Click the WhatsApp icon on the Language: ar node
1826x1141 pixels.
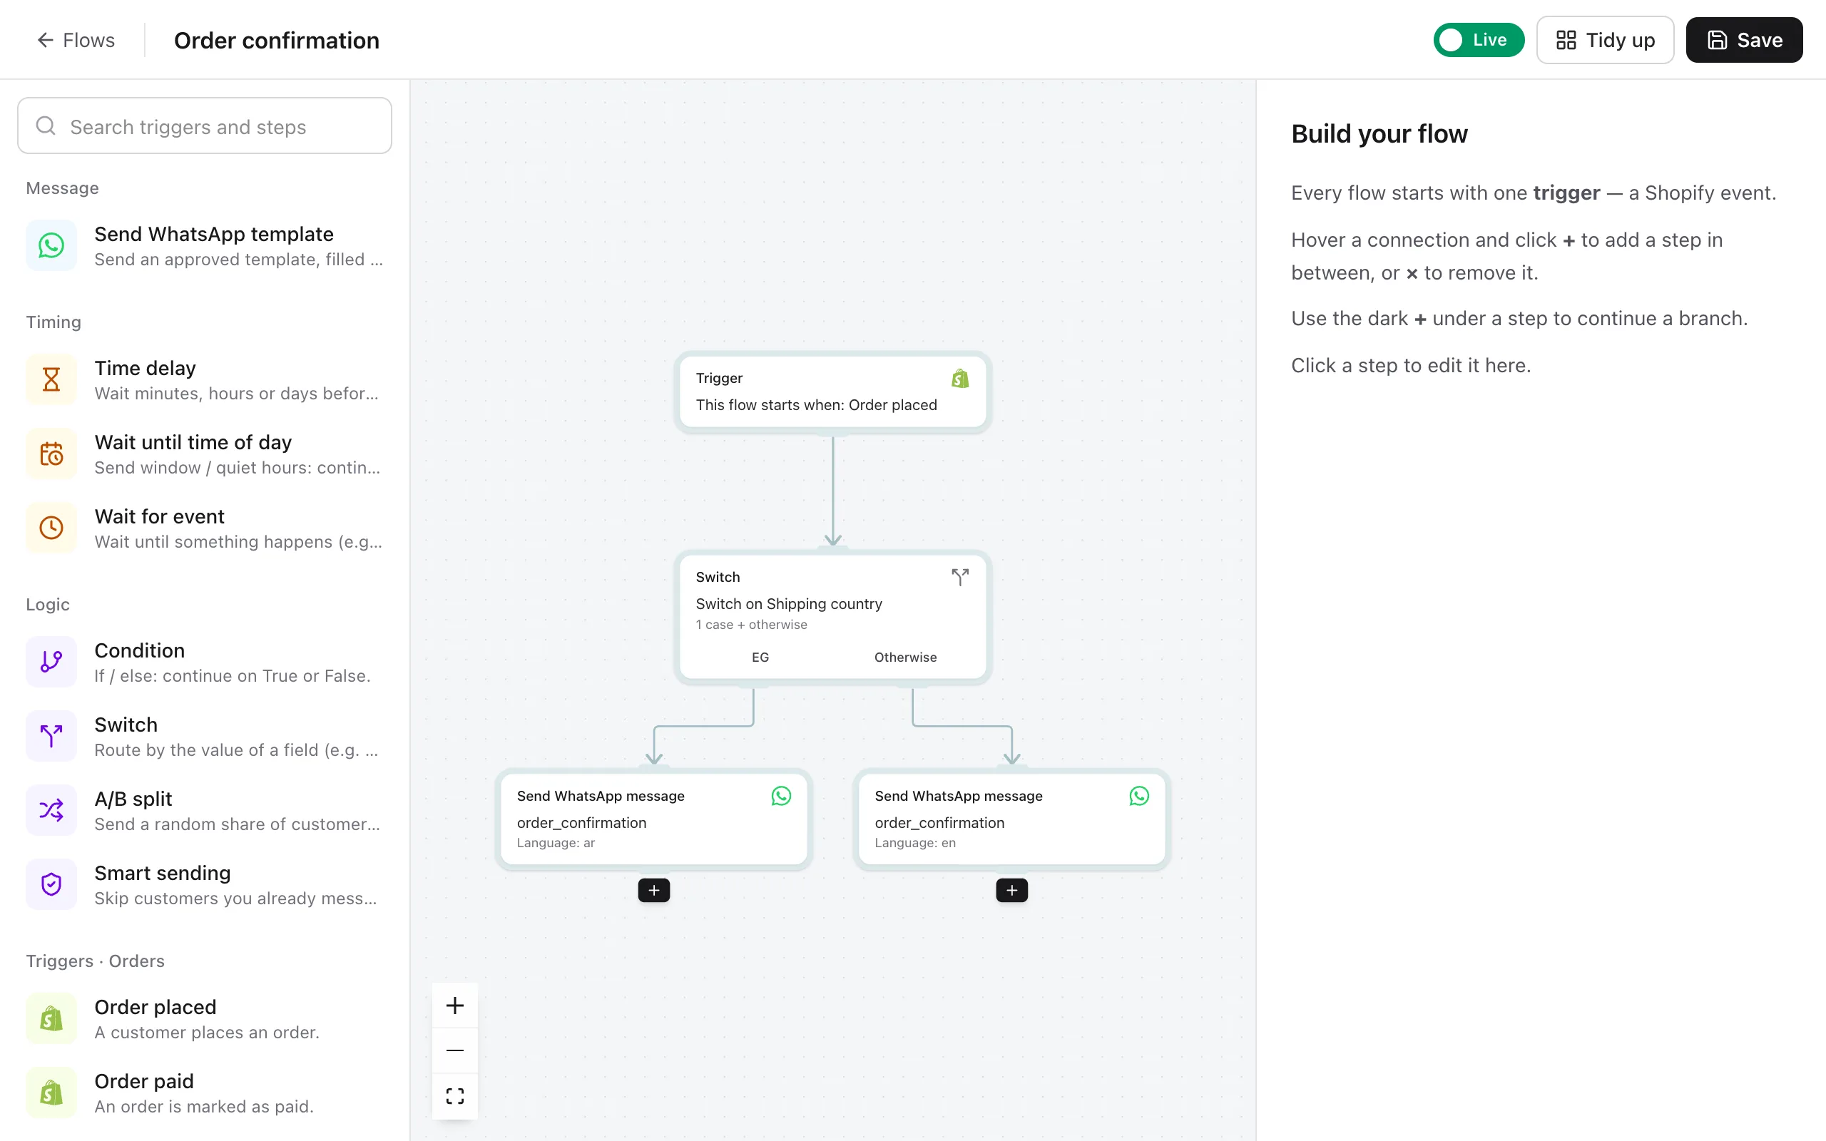click(x=781, y=796)
